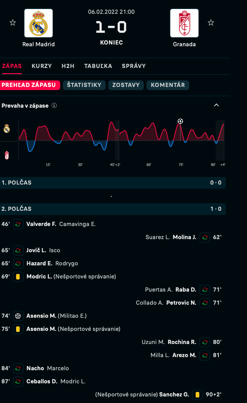Open the SPRÁVY tab

click(134, 66)
